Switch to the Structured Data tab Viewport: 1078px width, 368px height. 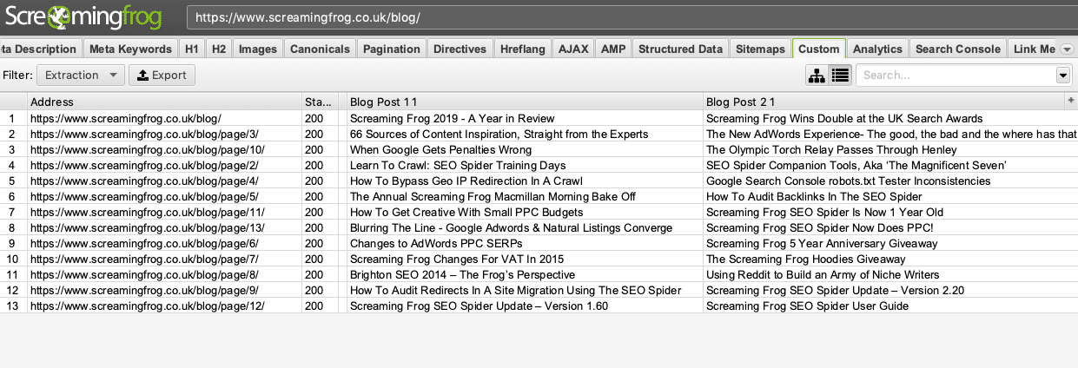(680, 49)
